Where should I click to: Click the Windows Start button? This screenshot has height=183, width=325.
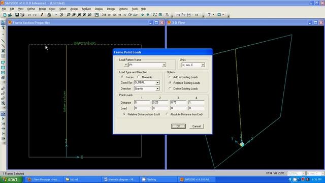pyautogui.click(x=11, y=179)
